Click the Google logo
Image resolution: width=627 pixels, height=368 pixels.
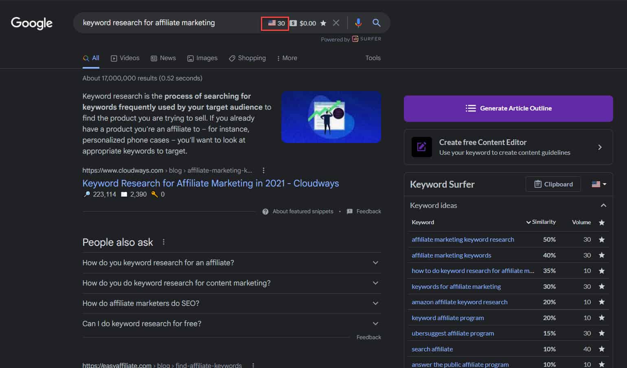point(32,23)
